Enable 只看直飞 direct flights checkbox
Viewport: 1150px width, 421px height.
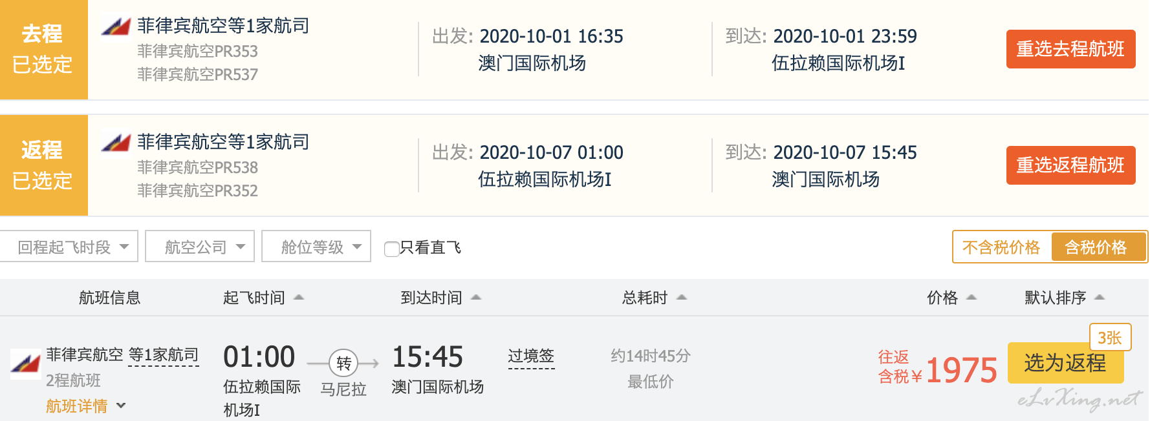pyautogui.click(x=391, y=249)
